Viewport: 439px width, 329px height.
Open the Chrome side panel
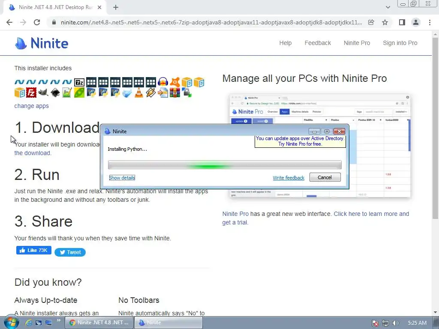coord(402,22)
